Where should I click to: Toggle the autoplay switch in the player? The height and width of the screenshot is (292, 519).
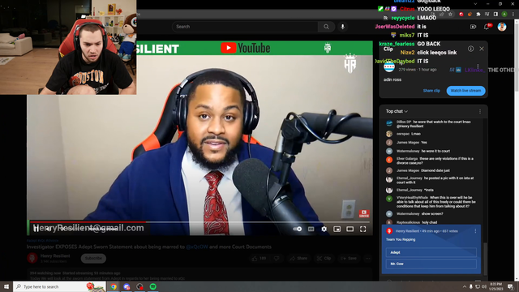pyautogui.click(x=298, y=229)
